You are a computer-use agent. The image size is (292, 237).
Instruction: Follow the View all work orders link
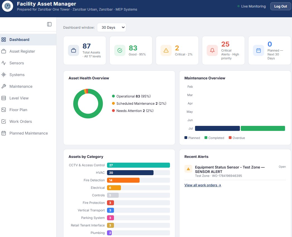(203, 185)
